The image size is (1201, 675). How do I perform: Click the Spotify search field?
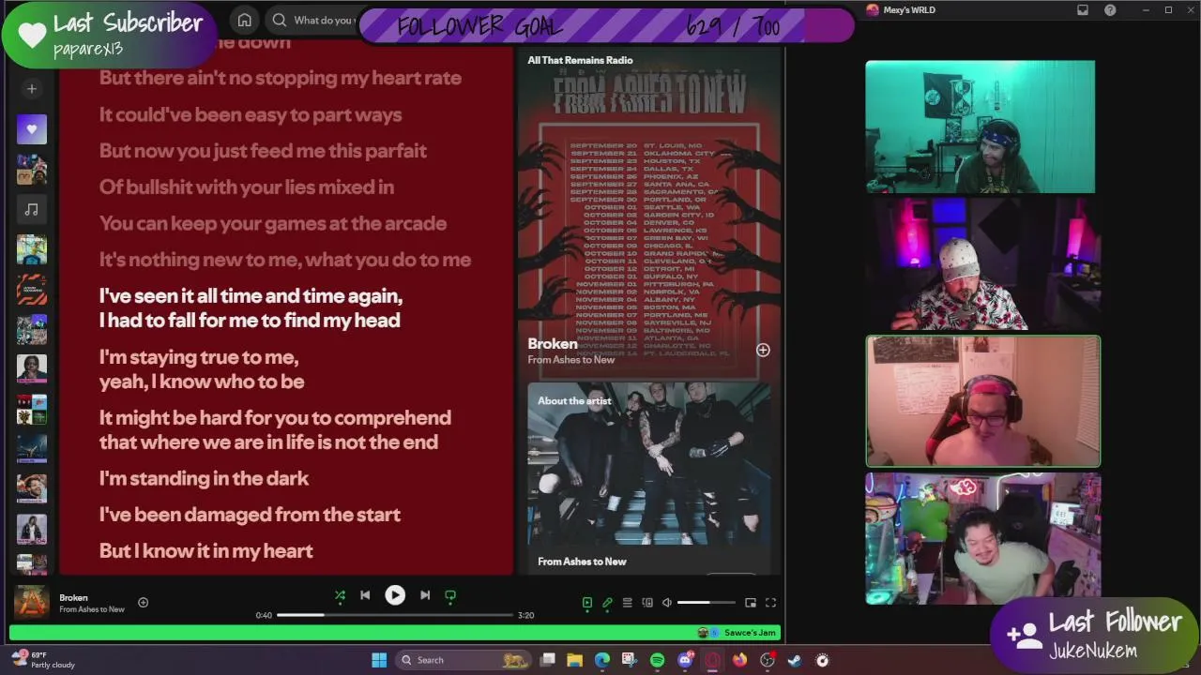(312, 20)
